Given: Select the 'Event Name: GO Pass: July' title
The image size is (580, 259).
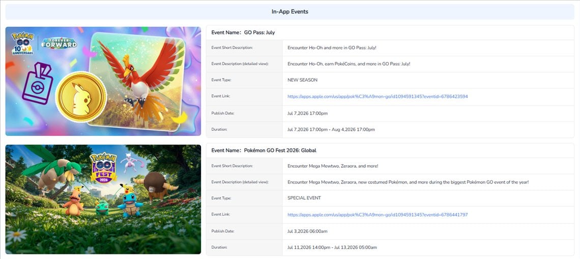Looking at the screenshot, I should [243, 32].
